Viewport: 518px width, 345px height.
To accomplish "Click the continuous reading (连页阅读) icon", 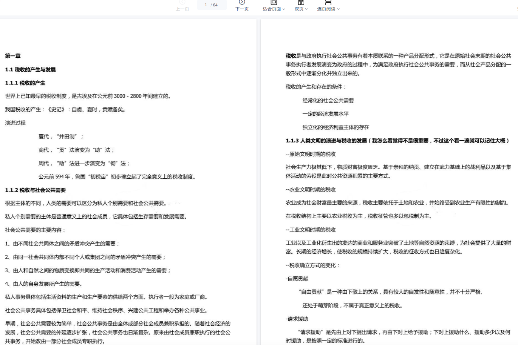I will click(x=328, y=2).
